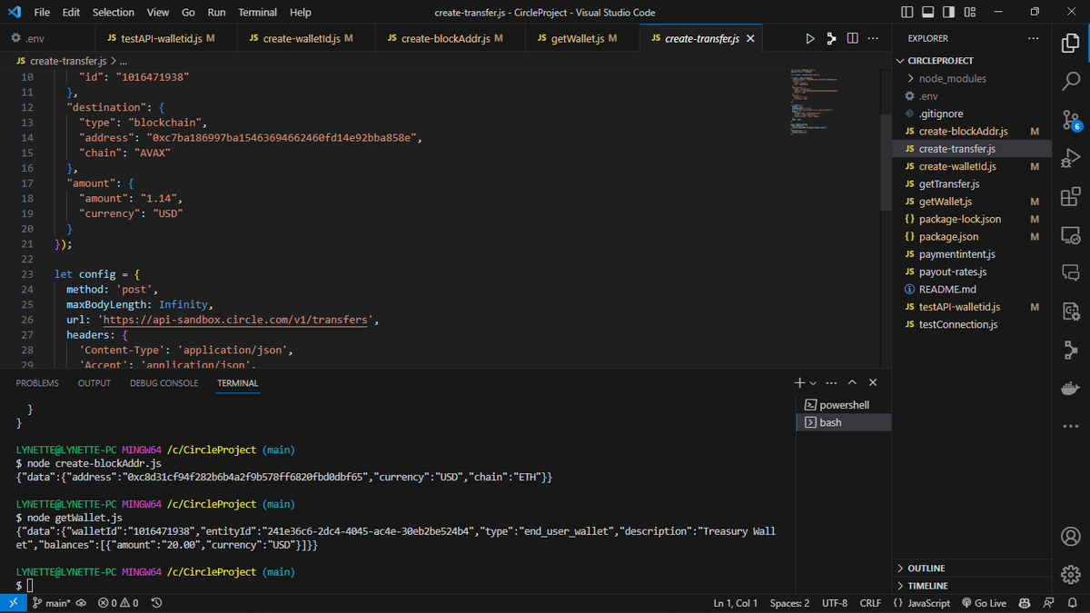Open Explorer views and more actions ellipsis
Viewport: 1090px width, 613px height.
[x=1034, y=38]
